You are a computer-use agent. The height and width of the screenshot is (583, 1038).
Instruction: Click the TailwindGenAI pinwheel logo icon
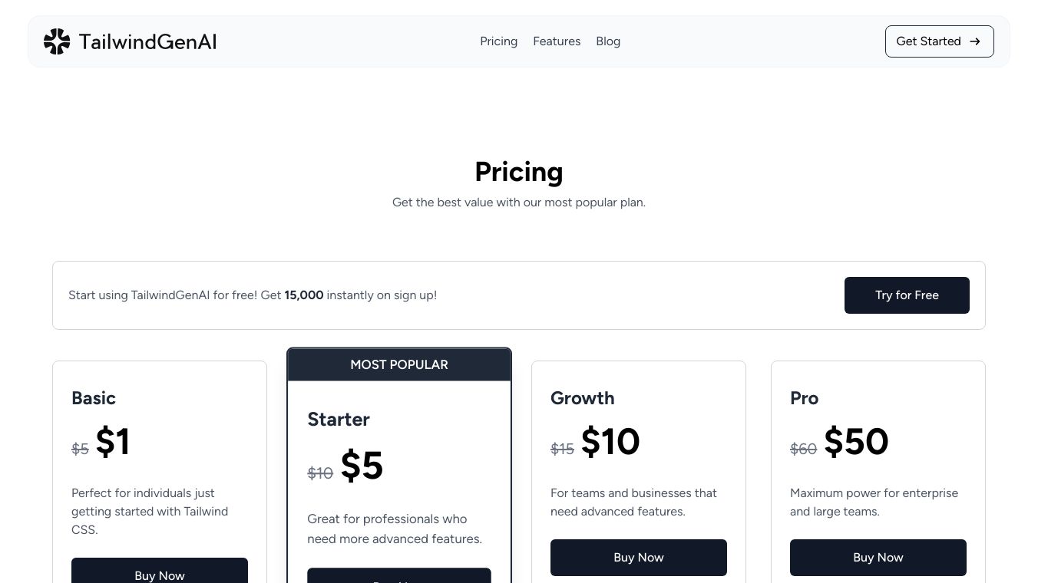(57, 41)
